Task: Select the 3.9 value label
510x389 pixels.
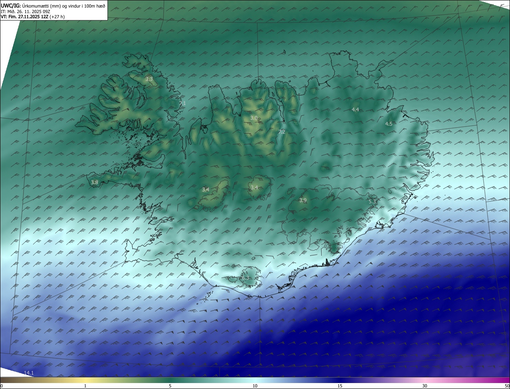Action: coord(303,200)
